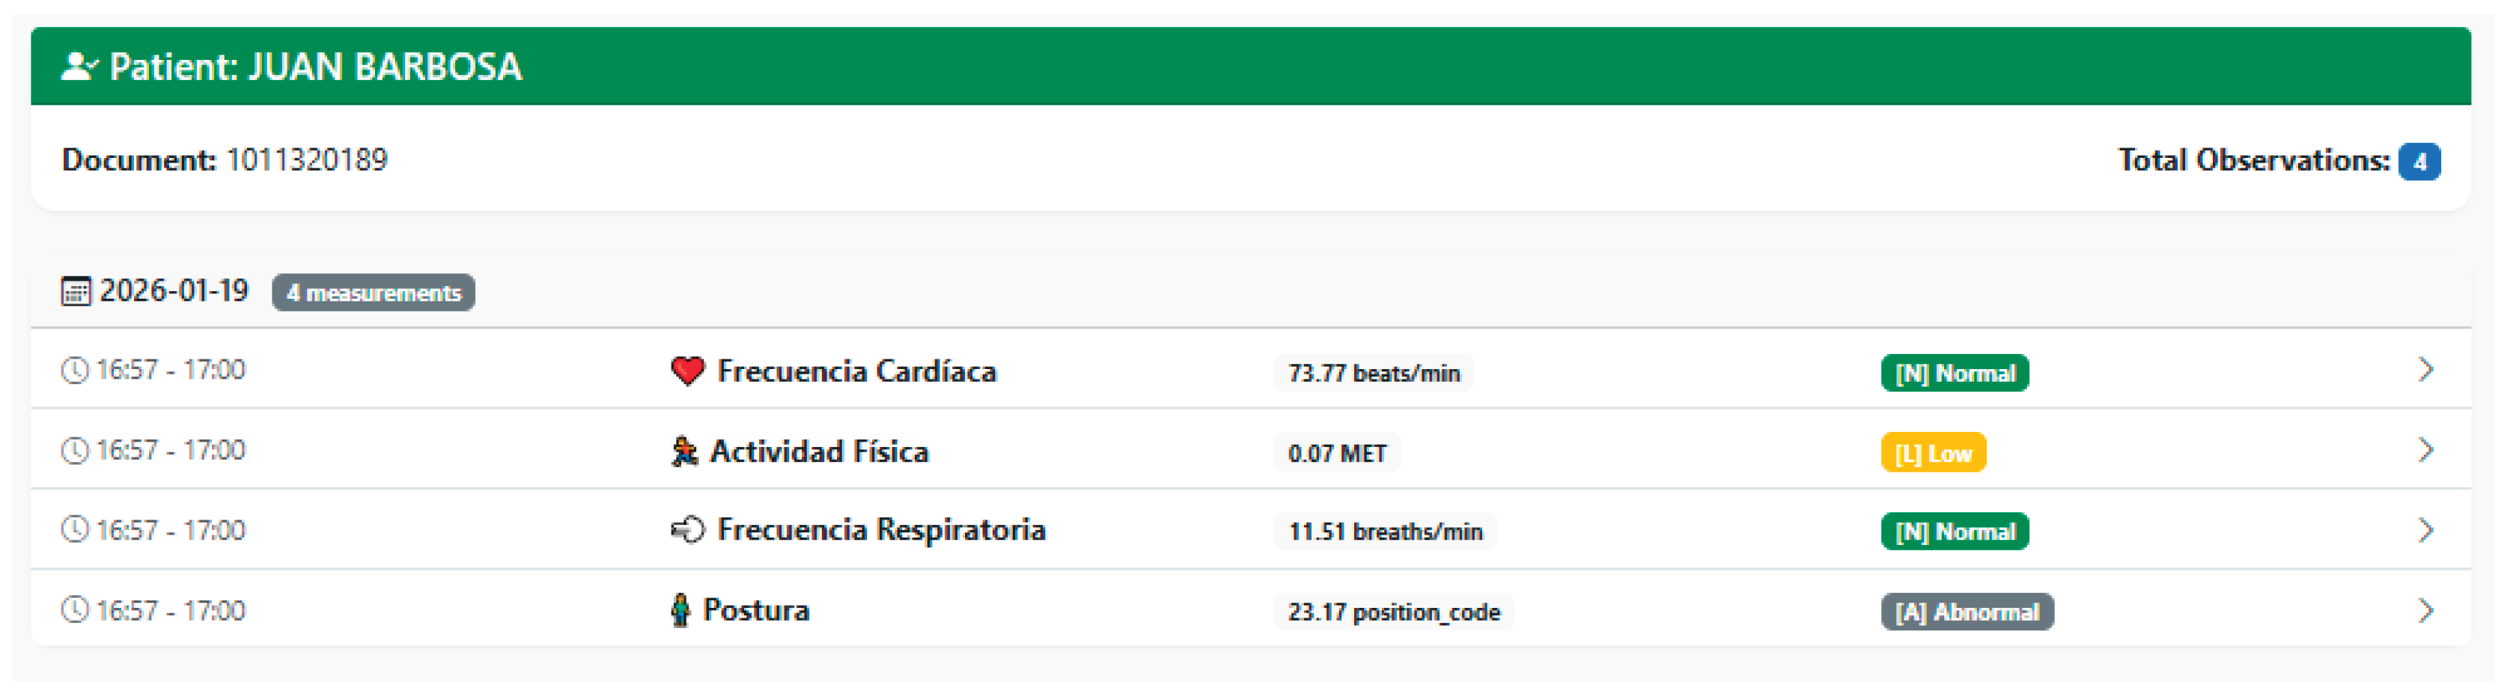Click the red heart icon

tap(687, 371)
